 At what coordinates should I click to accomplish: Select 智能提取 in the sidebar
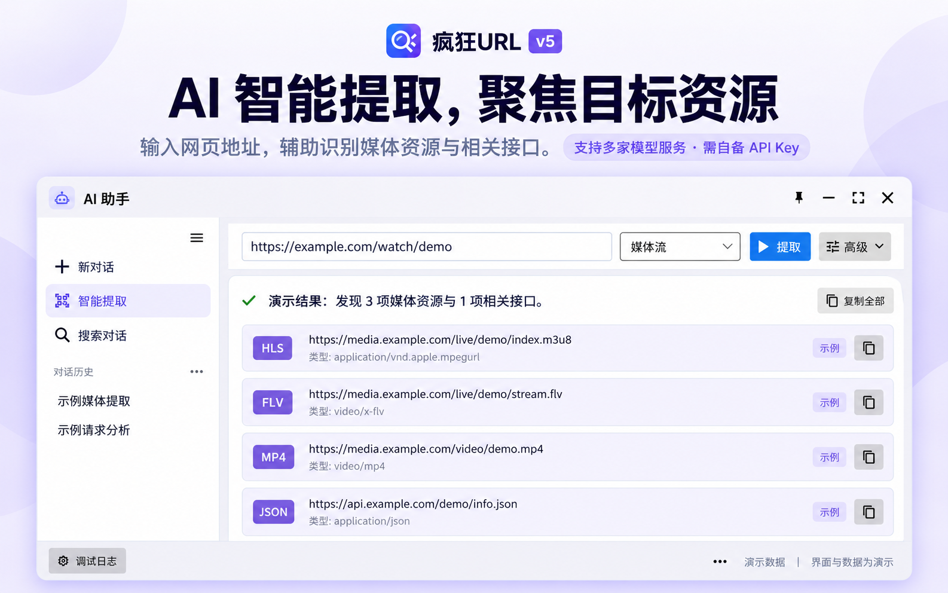(x=128, y=301)
